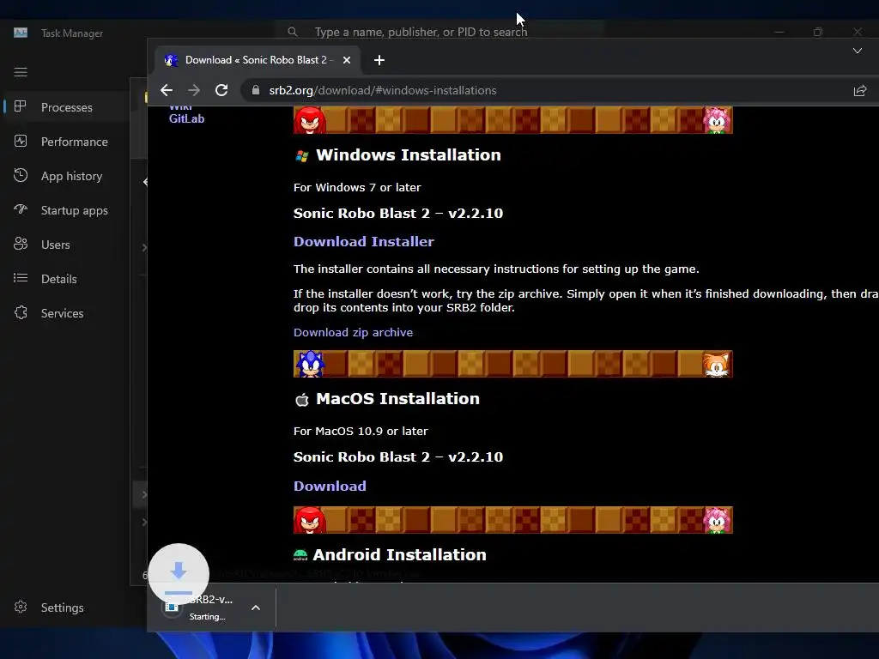Open Details in Task Manager
This screenshot has width=879, height=659.
coord(65,279)
